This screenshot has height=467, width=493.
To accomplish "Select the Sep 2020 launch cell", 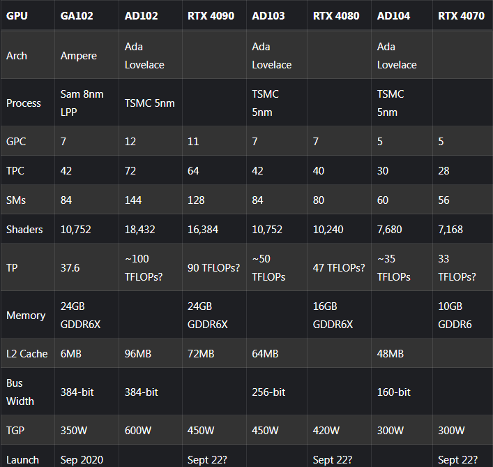I will 82,460.
